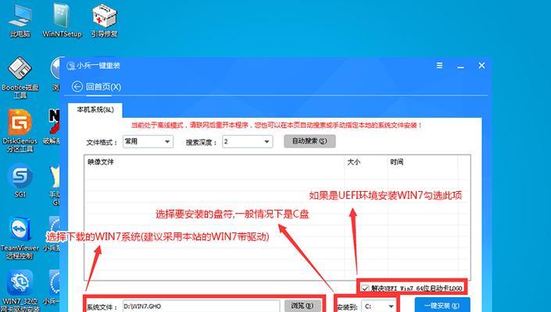Open the 安装到 drive dropdown C:
Image resolution: width=551 pixels, height=312 pixels.
pyautogui.click(x=379, y=307)
